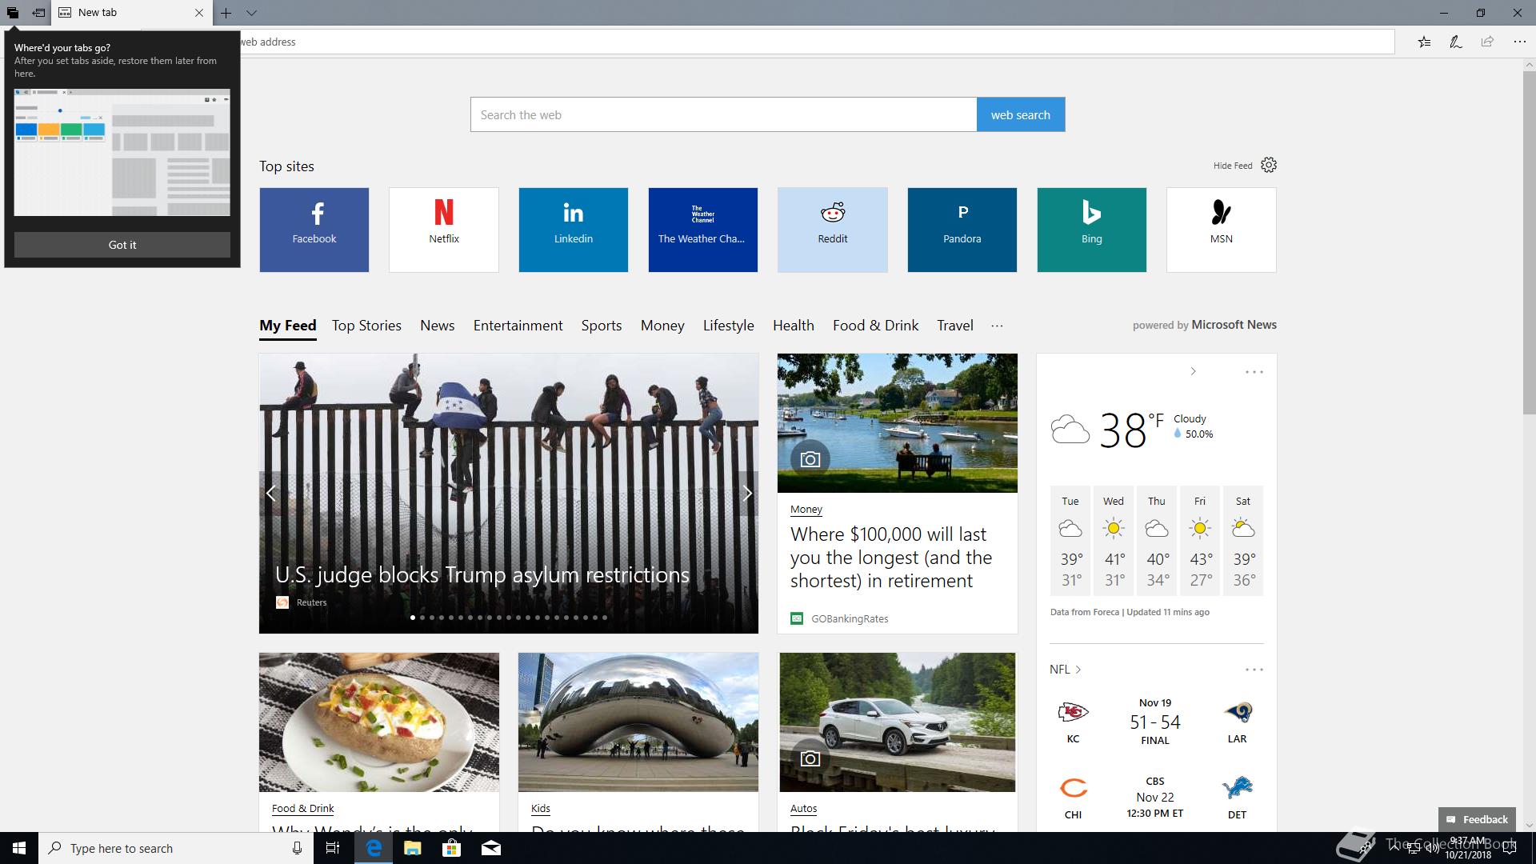1536x864 pixels.
Task: Open the MSN top site tile
Action: tap(1222, 230)
